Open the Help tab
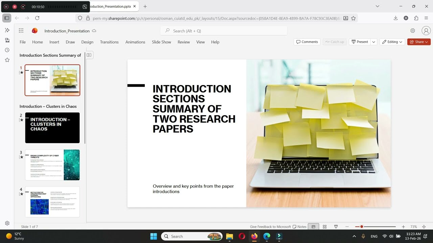433x243 pixels. click(215, 42)
